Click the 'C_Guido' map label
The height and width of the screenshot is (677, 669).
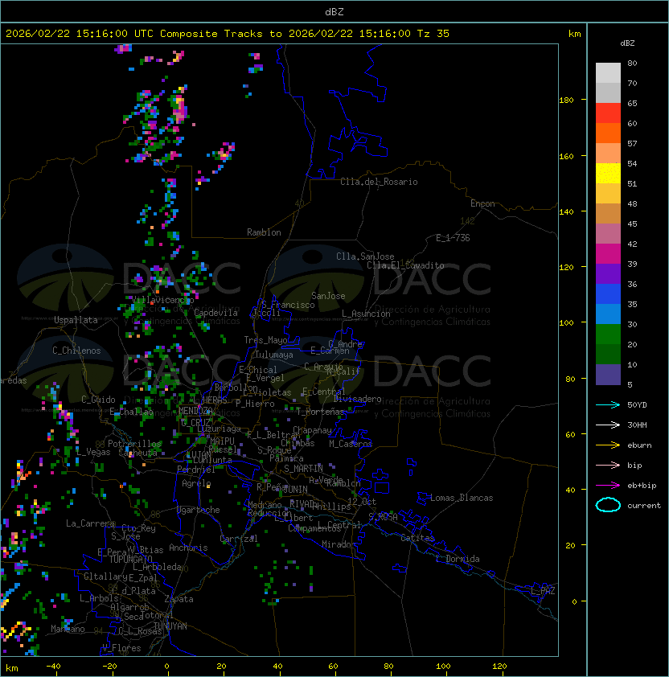click(x=98, y=400)
